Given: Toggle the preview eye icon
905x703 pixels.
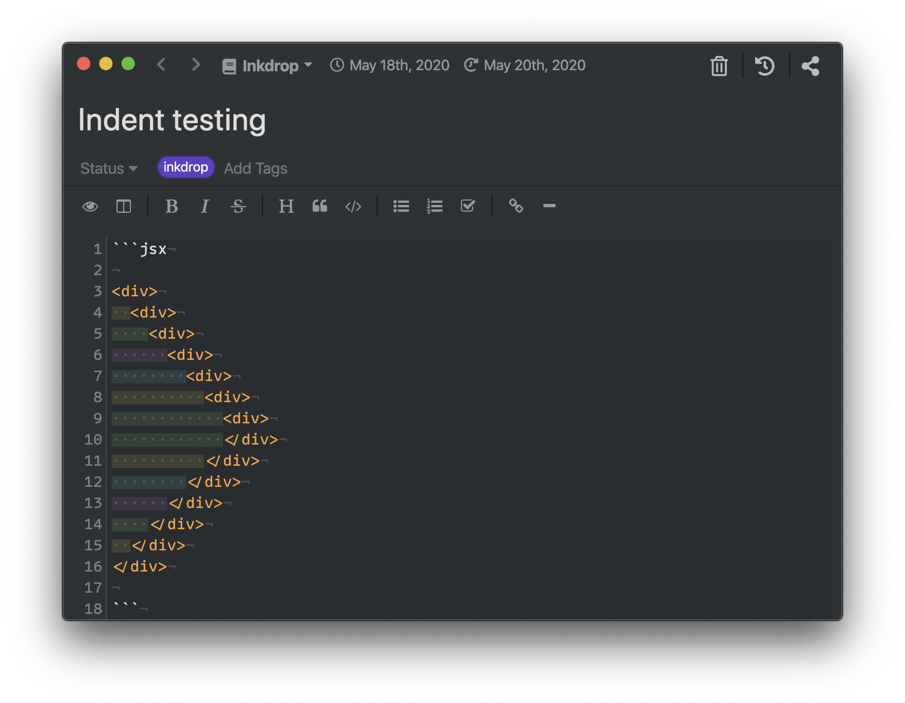Looking at the screenshot, I should 90,207.
